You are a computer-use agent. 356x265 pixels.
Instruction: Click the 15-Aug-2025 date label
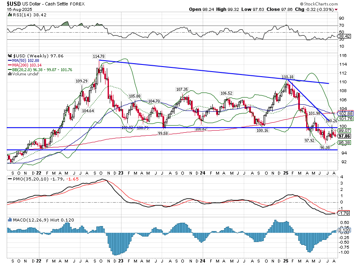19,9
